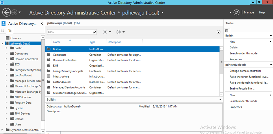Open Properties under Builtin tasks
The height and width of the screenshot is (134, 273).
tap(236, 59)
